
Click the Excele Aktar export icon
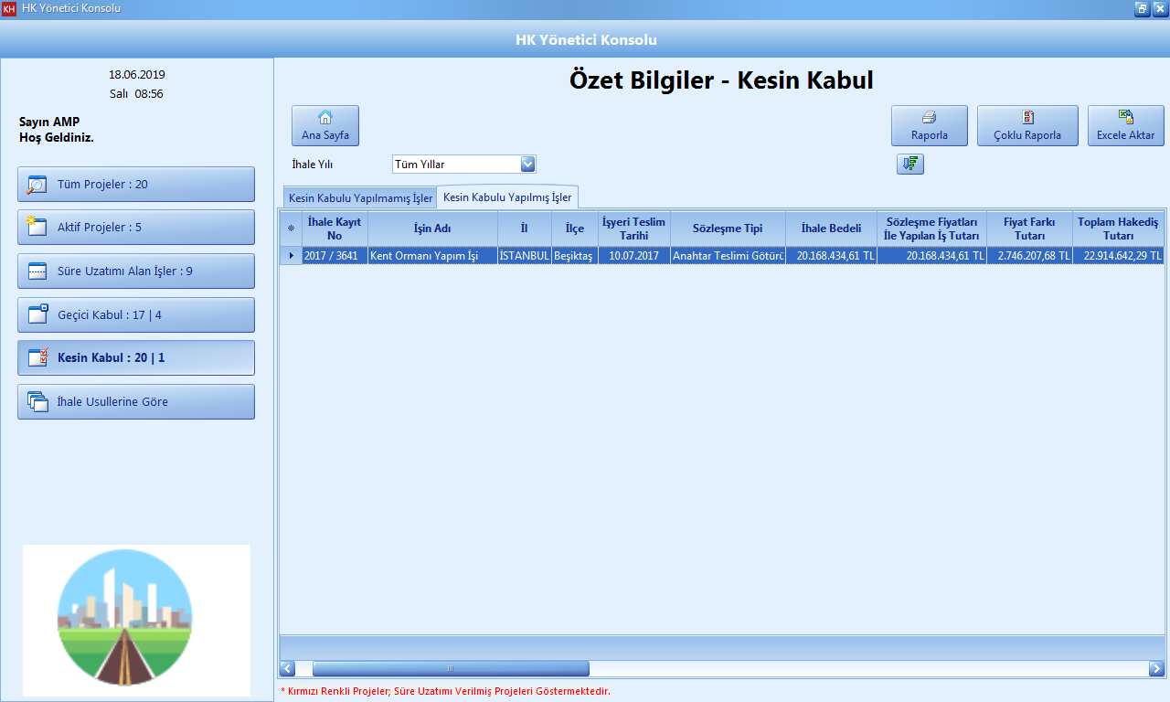pyautogui.click(x=1125, y=117)
